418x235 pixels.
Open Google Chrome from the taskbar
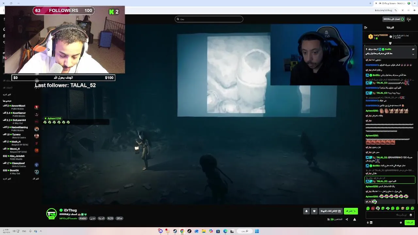click(x=182, y=231)
